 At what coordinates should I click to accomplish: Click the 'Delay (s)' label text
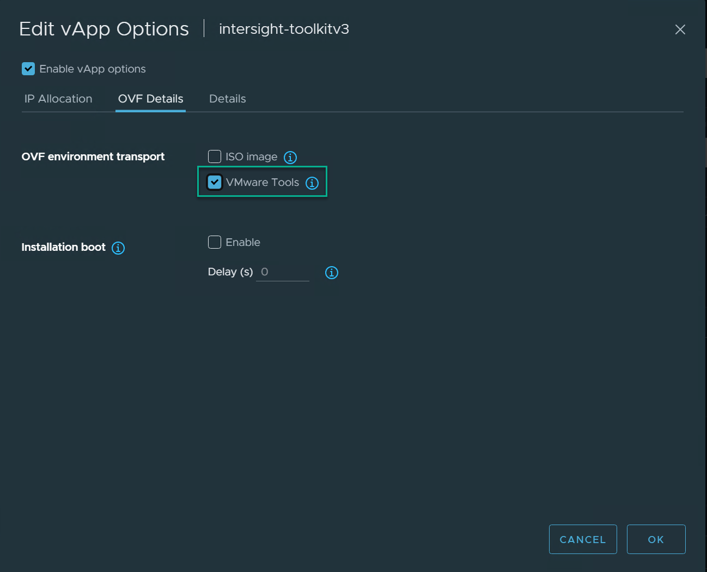tap(230, 272)
